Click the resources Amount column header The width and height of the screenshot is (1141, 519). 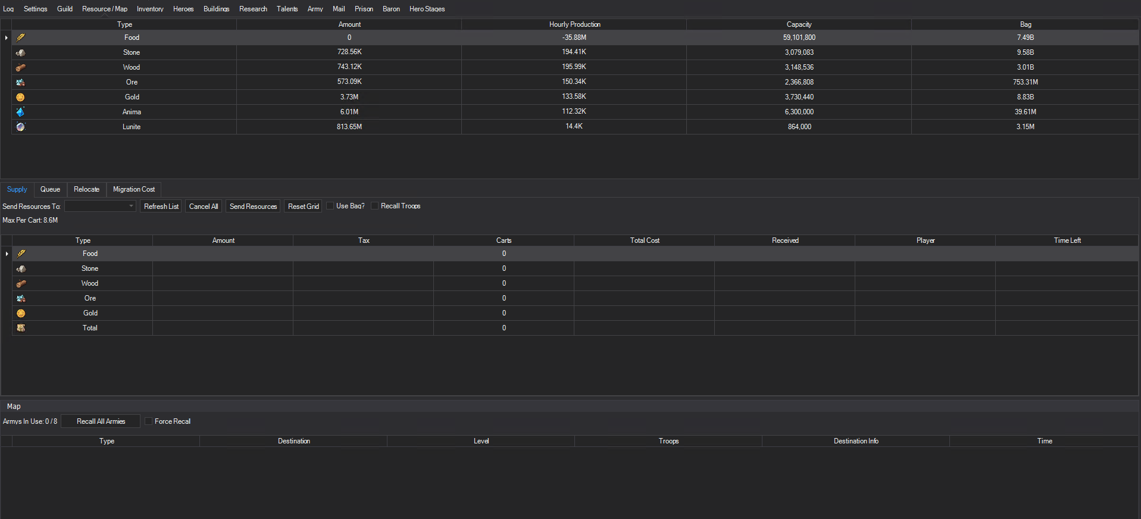pyautogui.click(x=349, y=24)
